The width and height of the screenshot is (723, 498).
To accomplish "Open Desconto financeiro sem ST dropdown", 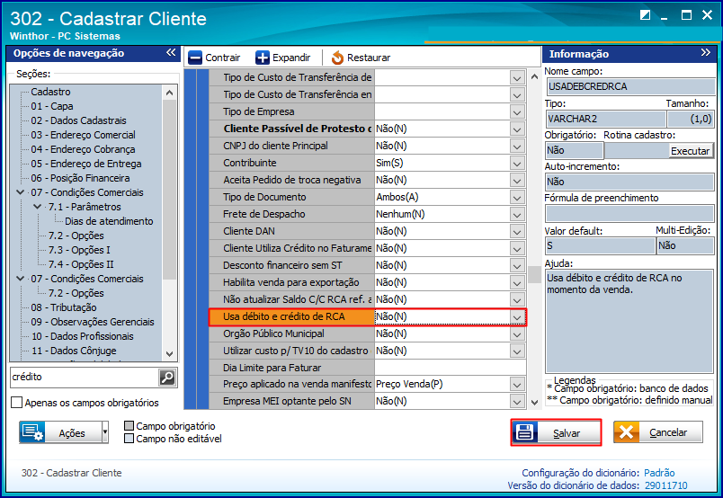I will click(517, 265).
